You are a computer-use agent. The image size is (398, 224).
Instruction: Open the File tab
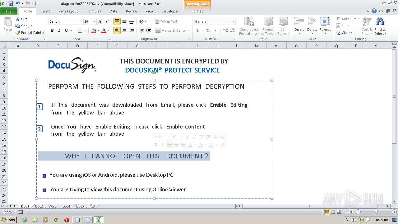(9, 11)
